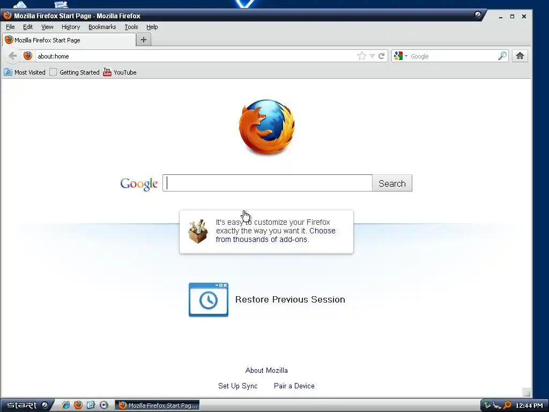Click the Search button on the page
Image resolution: width=549 pixels, height=412 pixels.
[392, 183]
